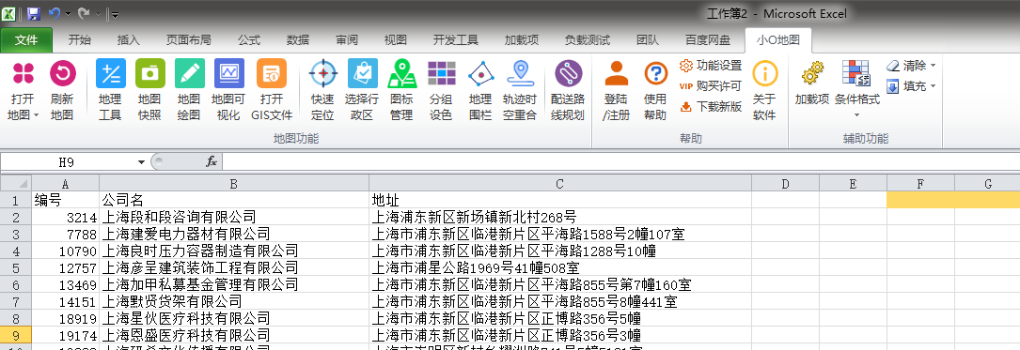Select the 地理围栏 geofence tool
This screenshot has height=350, width=1020.
[x=480, y=90]
